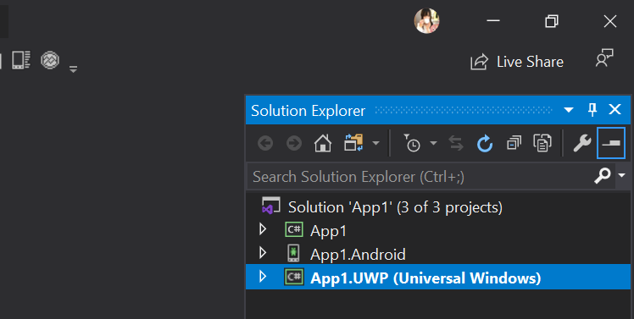Focus Search Solution Explorer field

click(x=420, y=177)
